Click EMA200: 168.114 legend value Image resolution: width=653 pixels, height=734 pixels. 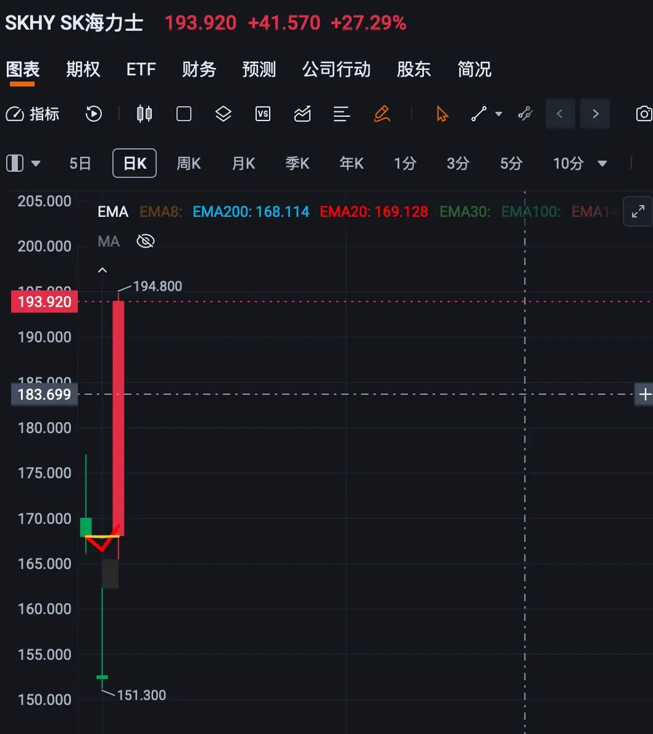click(251, 211)
